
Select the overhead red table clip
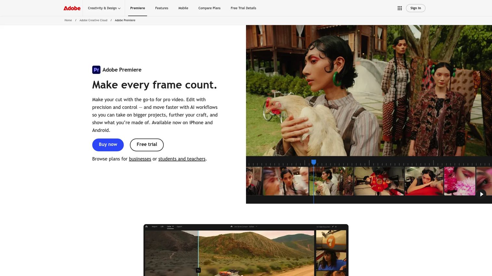pyautogui.click(x=379, y=181)
